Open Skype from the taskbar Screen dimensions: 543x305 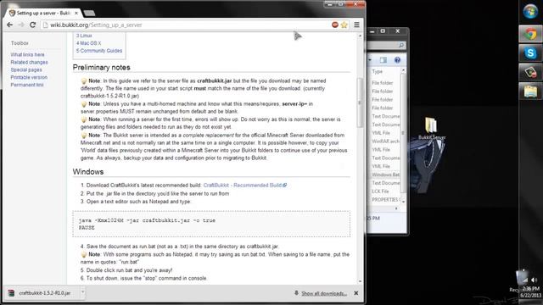[x=530, y=53]
